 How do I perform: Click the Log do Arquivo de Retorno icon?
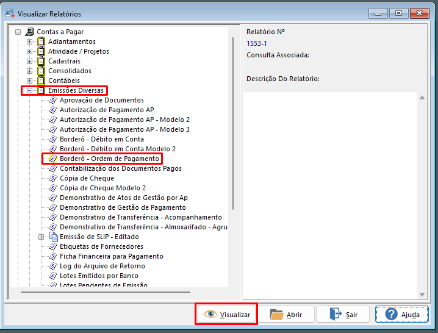click(53, 267)
